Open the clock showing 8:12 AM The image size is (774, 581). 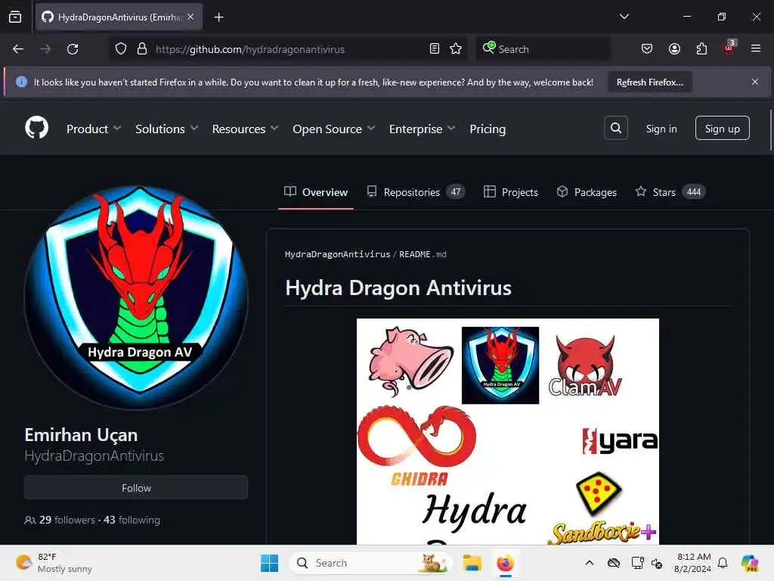coord(692,563)
